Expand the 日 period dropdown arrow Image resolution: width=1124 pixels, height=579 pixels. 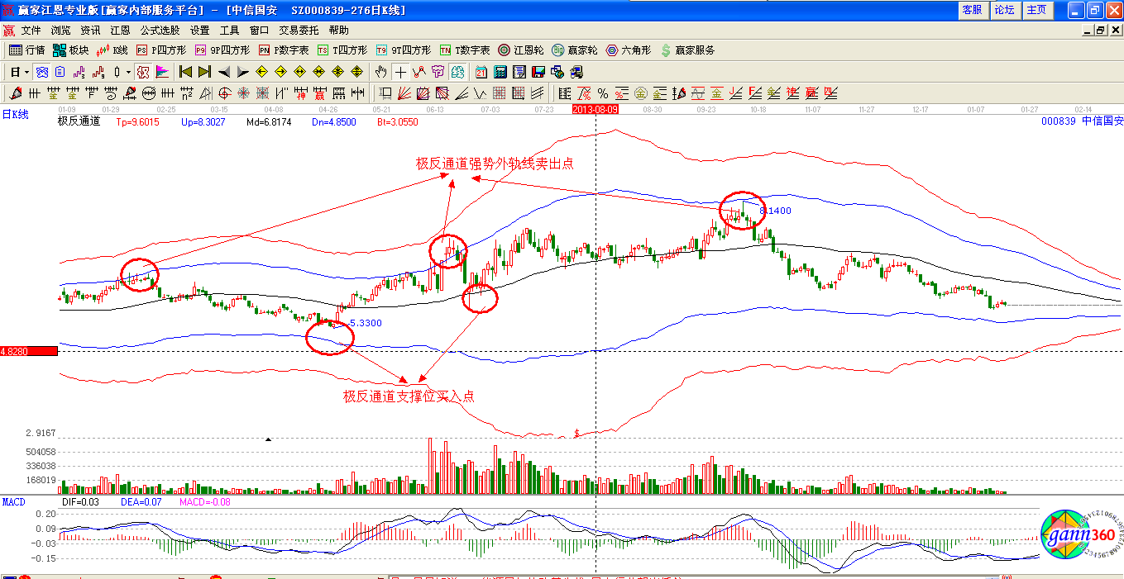pyautogui.click(x=26, y=72)
